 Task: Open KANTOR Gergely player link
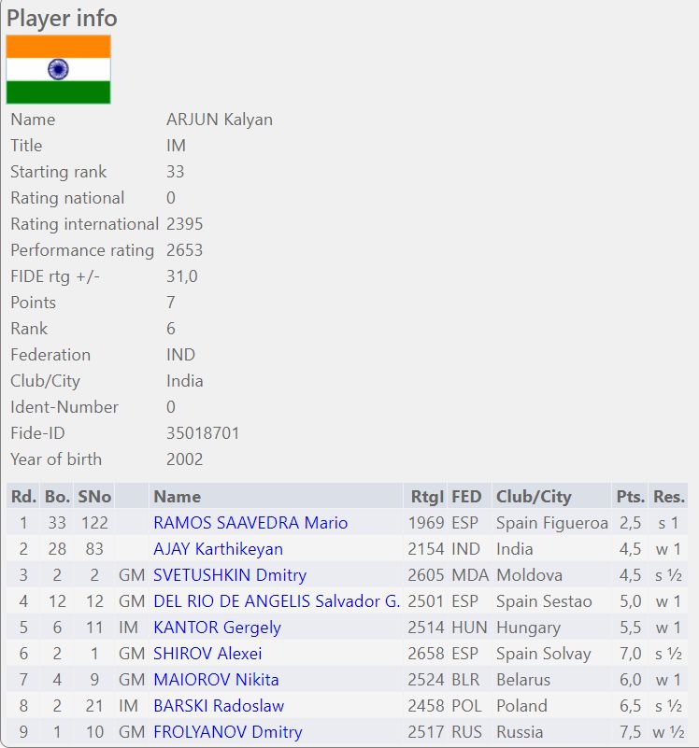point(217,628)
